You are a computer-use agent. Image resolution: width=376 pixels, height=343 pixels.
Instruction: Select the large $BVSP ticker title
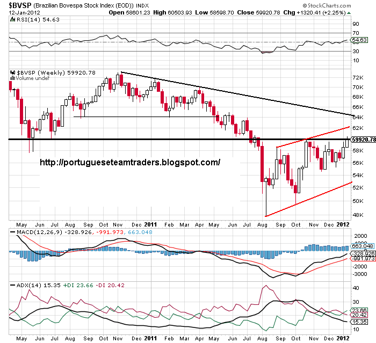point(20,5)
